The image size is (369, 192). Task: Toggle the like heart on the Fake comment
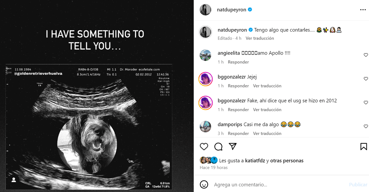click(366, 102)
